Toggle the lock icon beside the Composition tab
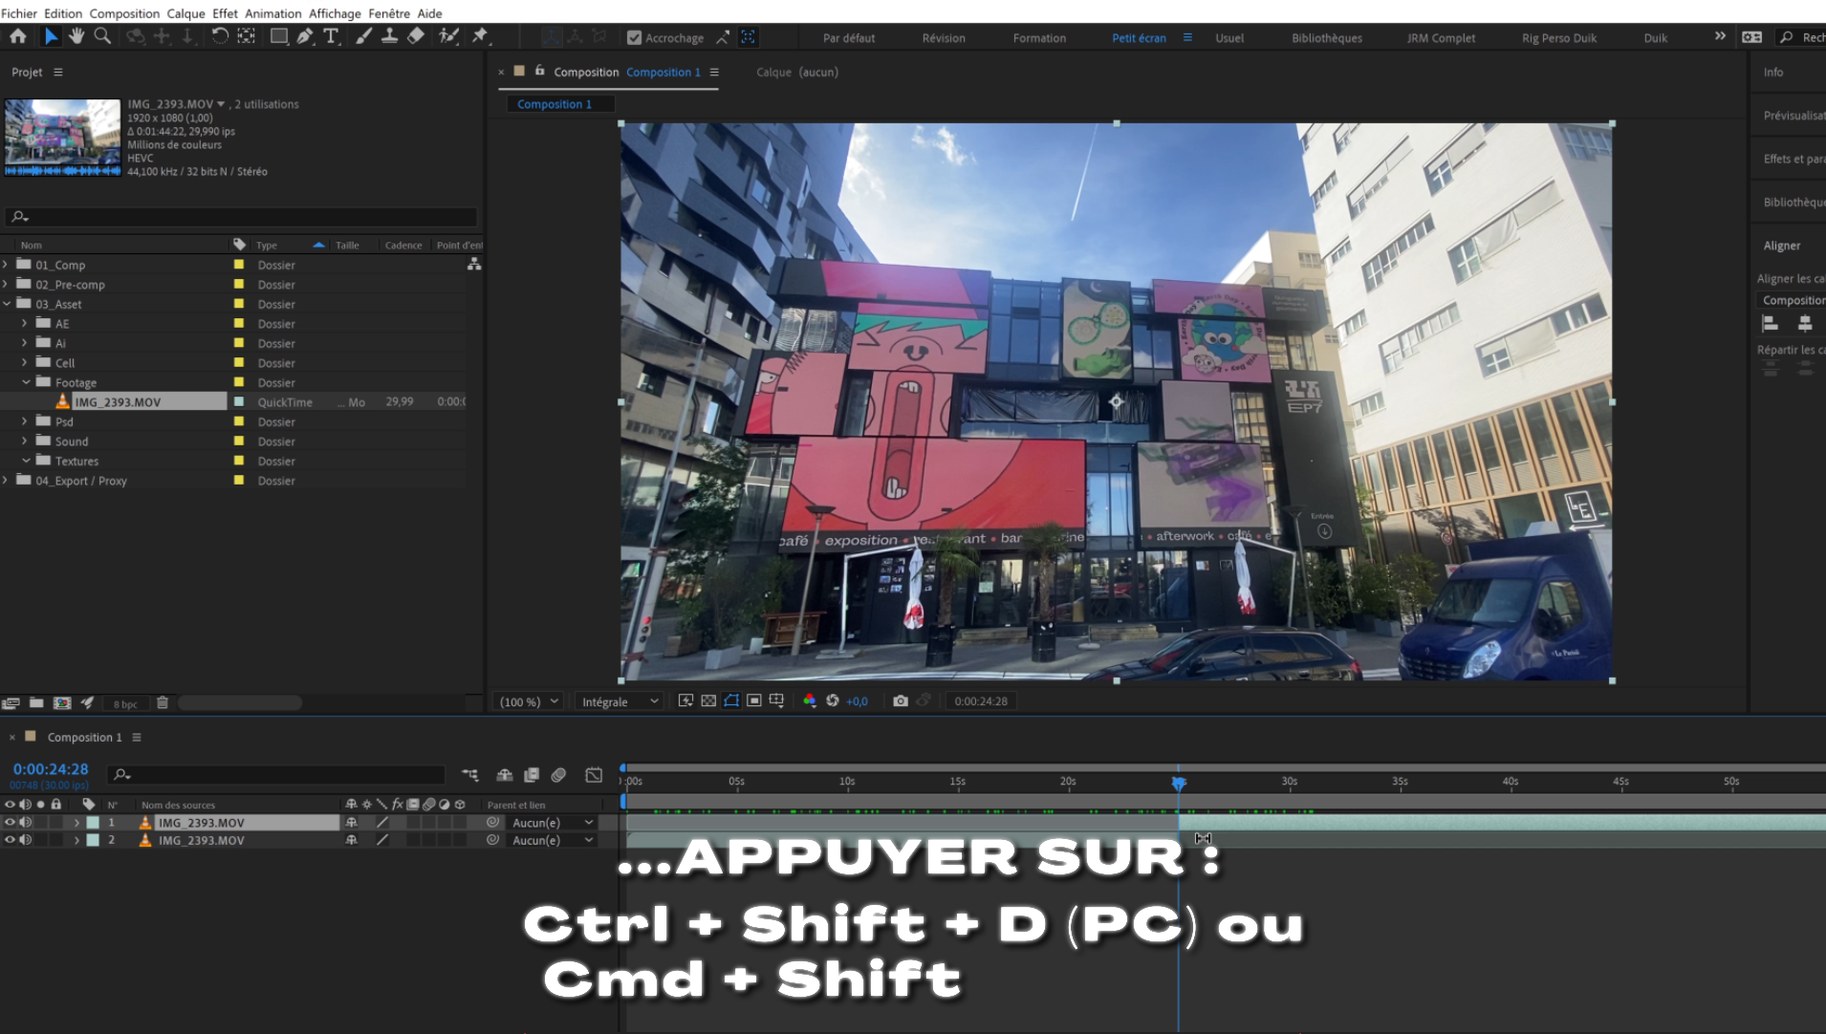This screenshot has height=1034, width=1826. (539, 71)
